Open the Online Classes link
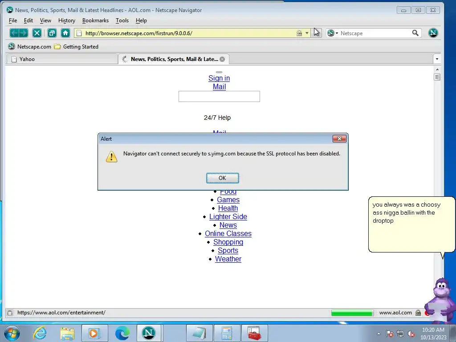The image size is (456, 342). pos(228,233)
